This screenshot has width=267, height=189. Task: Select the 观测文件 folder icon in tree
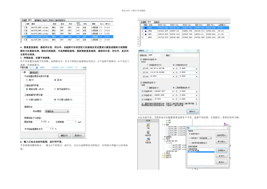(x=165, y=155)
